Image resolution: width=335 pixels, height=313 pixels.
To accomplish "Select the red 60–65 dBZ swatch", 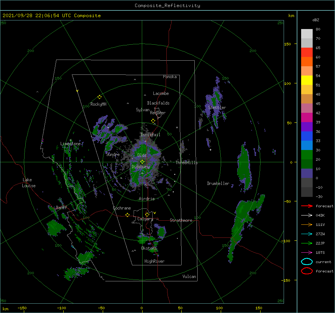I will point(307,52).
